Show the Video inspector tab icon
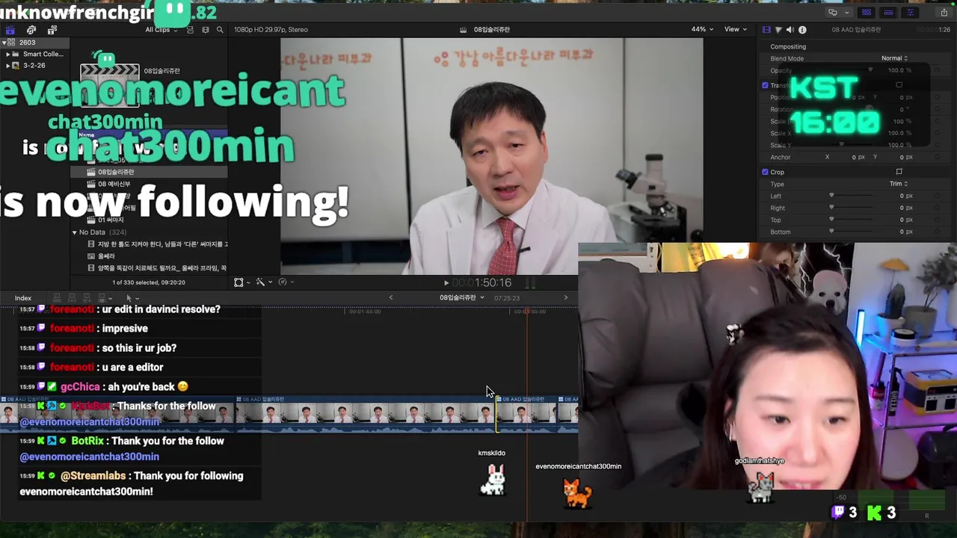 click(766, 30)
